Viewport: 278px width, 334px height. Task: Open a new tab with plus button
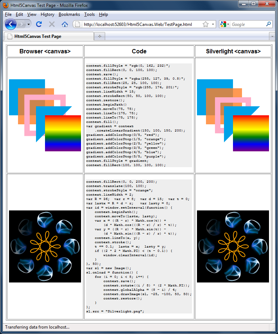100,36
